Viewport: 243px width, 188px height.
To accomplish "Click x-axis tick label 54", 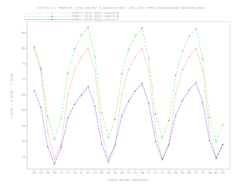I will 156,173.
